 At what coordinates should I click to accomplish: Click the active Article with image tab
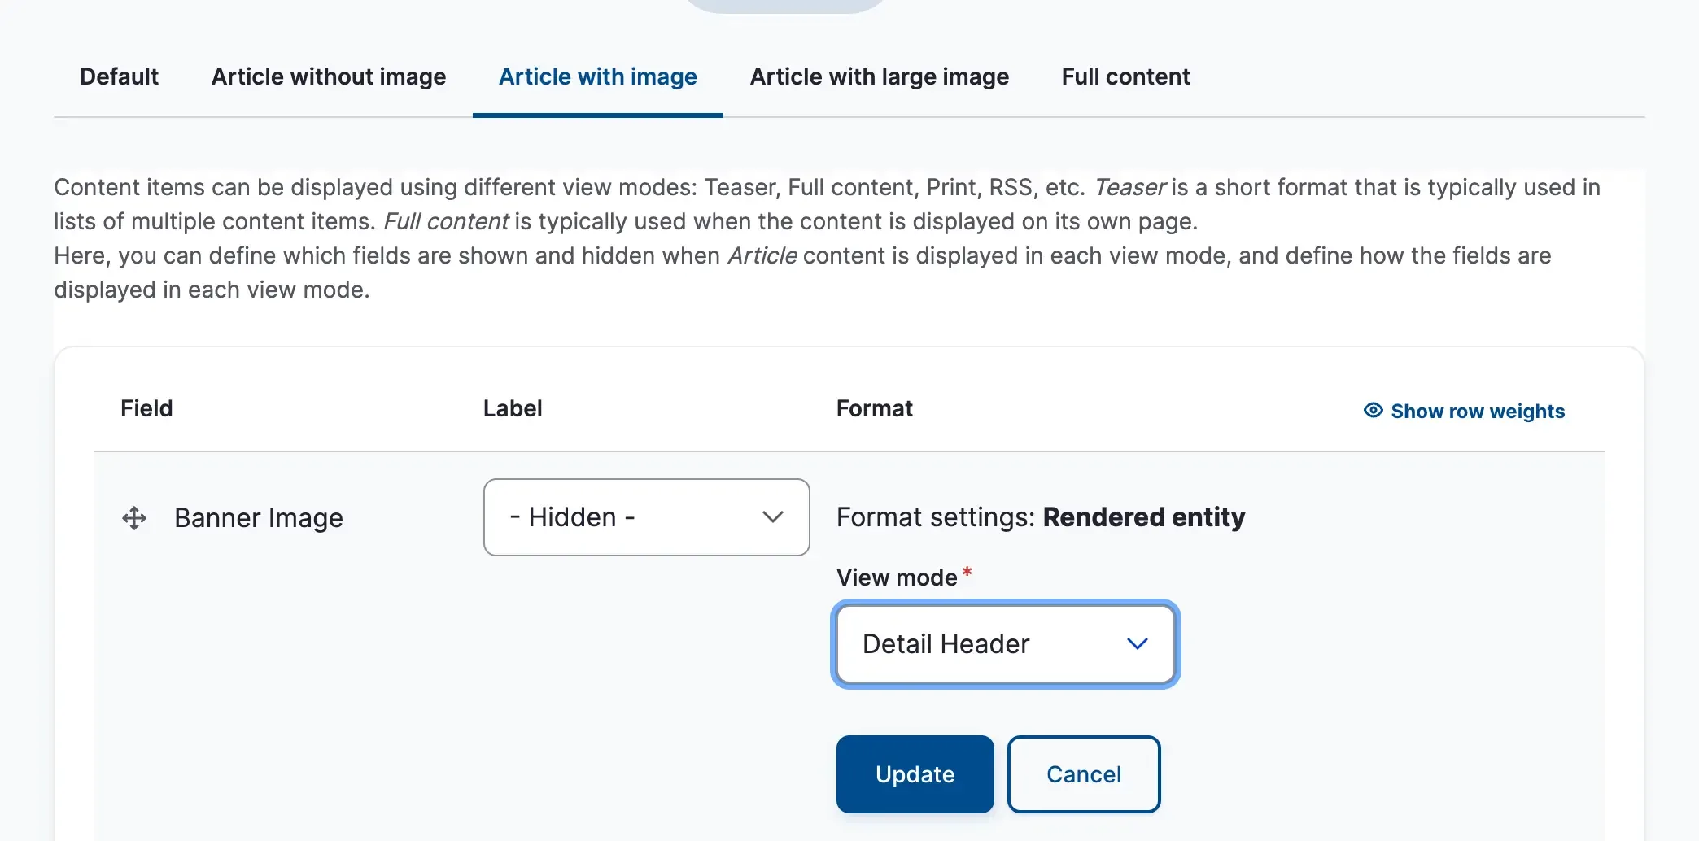coord(597,76)
